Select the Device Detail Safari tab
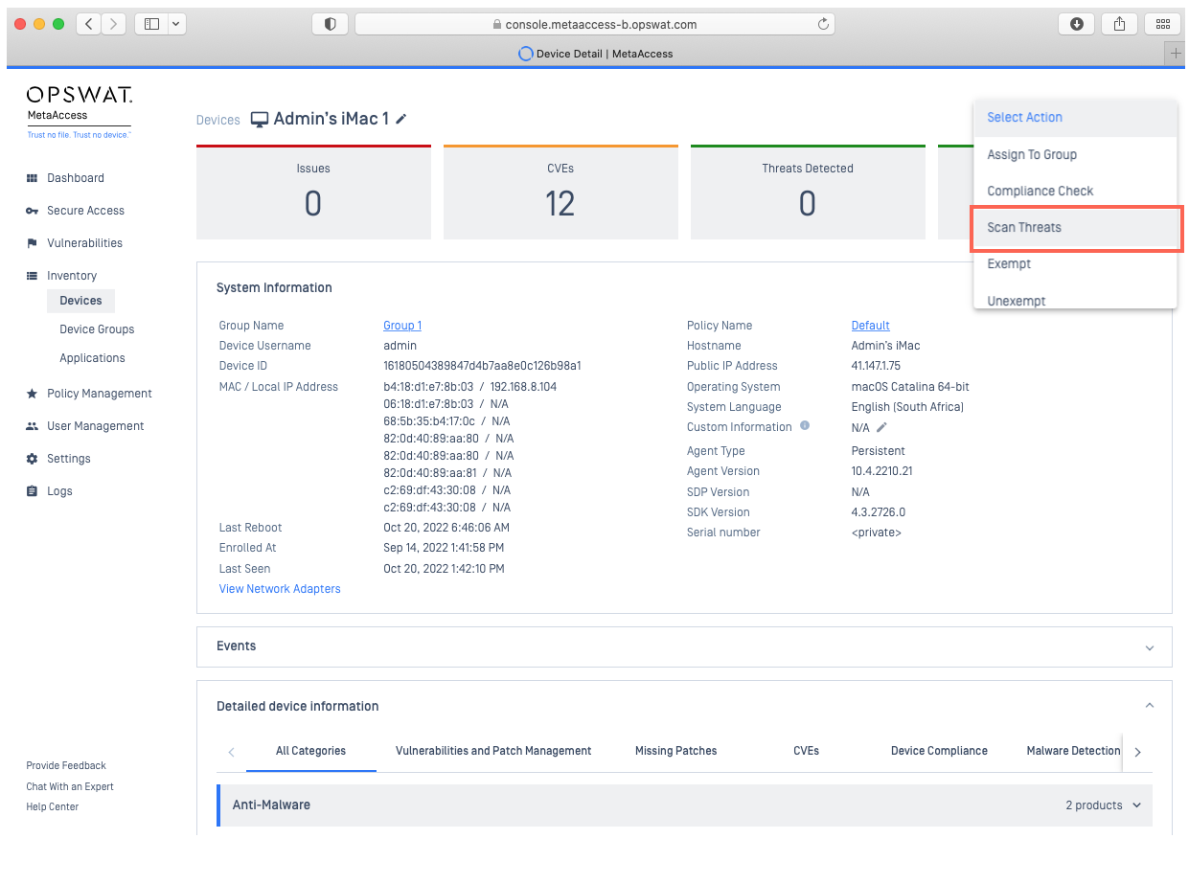Viewport: 1189px width, 884px height. pyautogui.click(x=595, y=54)
